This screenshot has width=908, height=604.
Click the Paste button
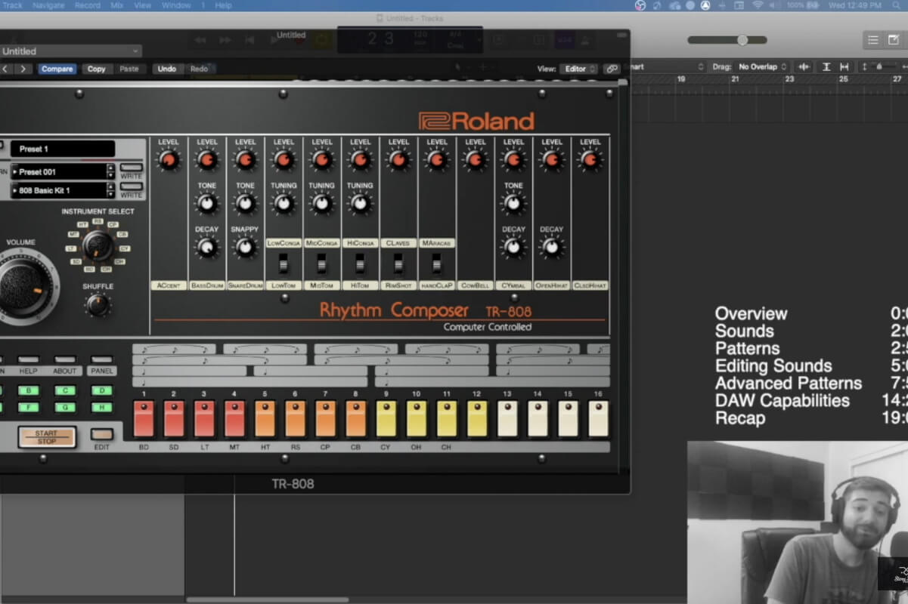pyautogui.click(x=129, y=69)
